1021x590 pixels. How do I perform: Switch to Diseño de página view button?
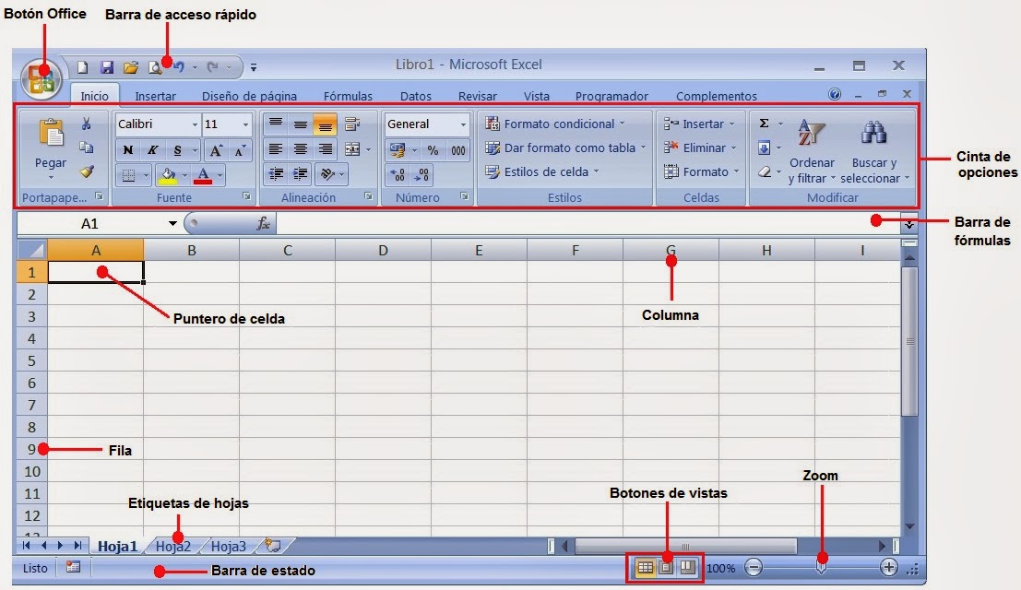[x=667, y=566]
